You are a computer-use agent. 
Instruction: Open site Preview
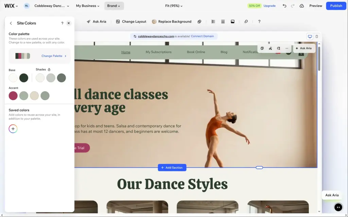click(x=316, y=6)
